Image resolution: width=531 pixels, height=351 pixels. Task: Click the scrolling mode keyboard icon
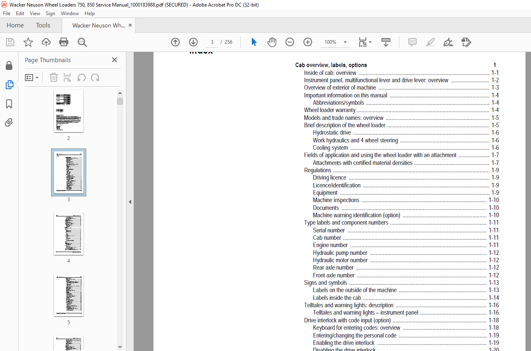pyautogui.click(x=386, y=42)
